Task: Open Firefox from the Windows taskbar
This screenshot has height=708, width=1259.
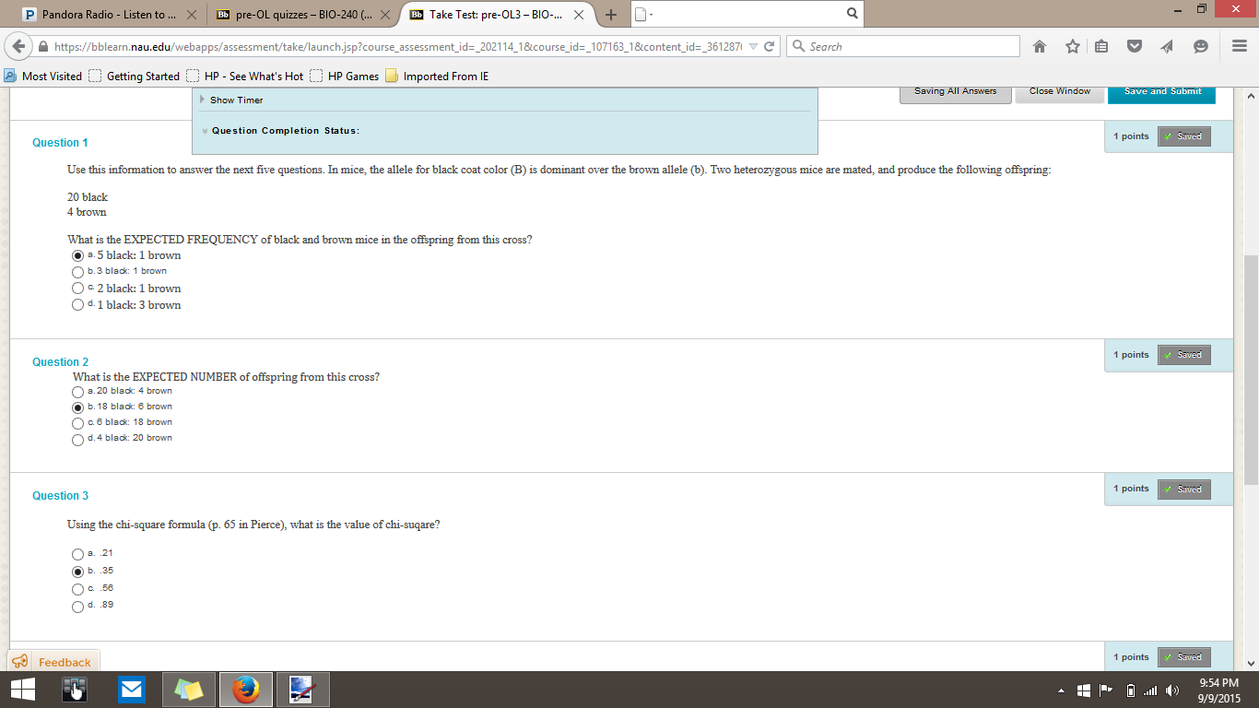Action: click(x=245, y=690)
